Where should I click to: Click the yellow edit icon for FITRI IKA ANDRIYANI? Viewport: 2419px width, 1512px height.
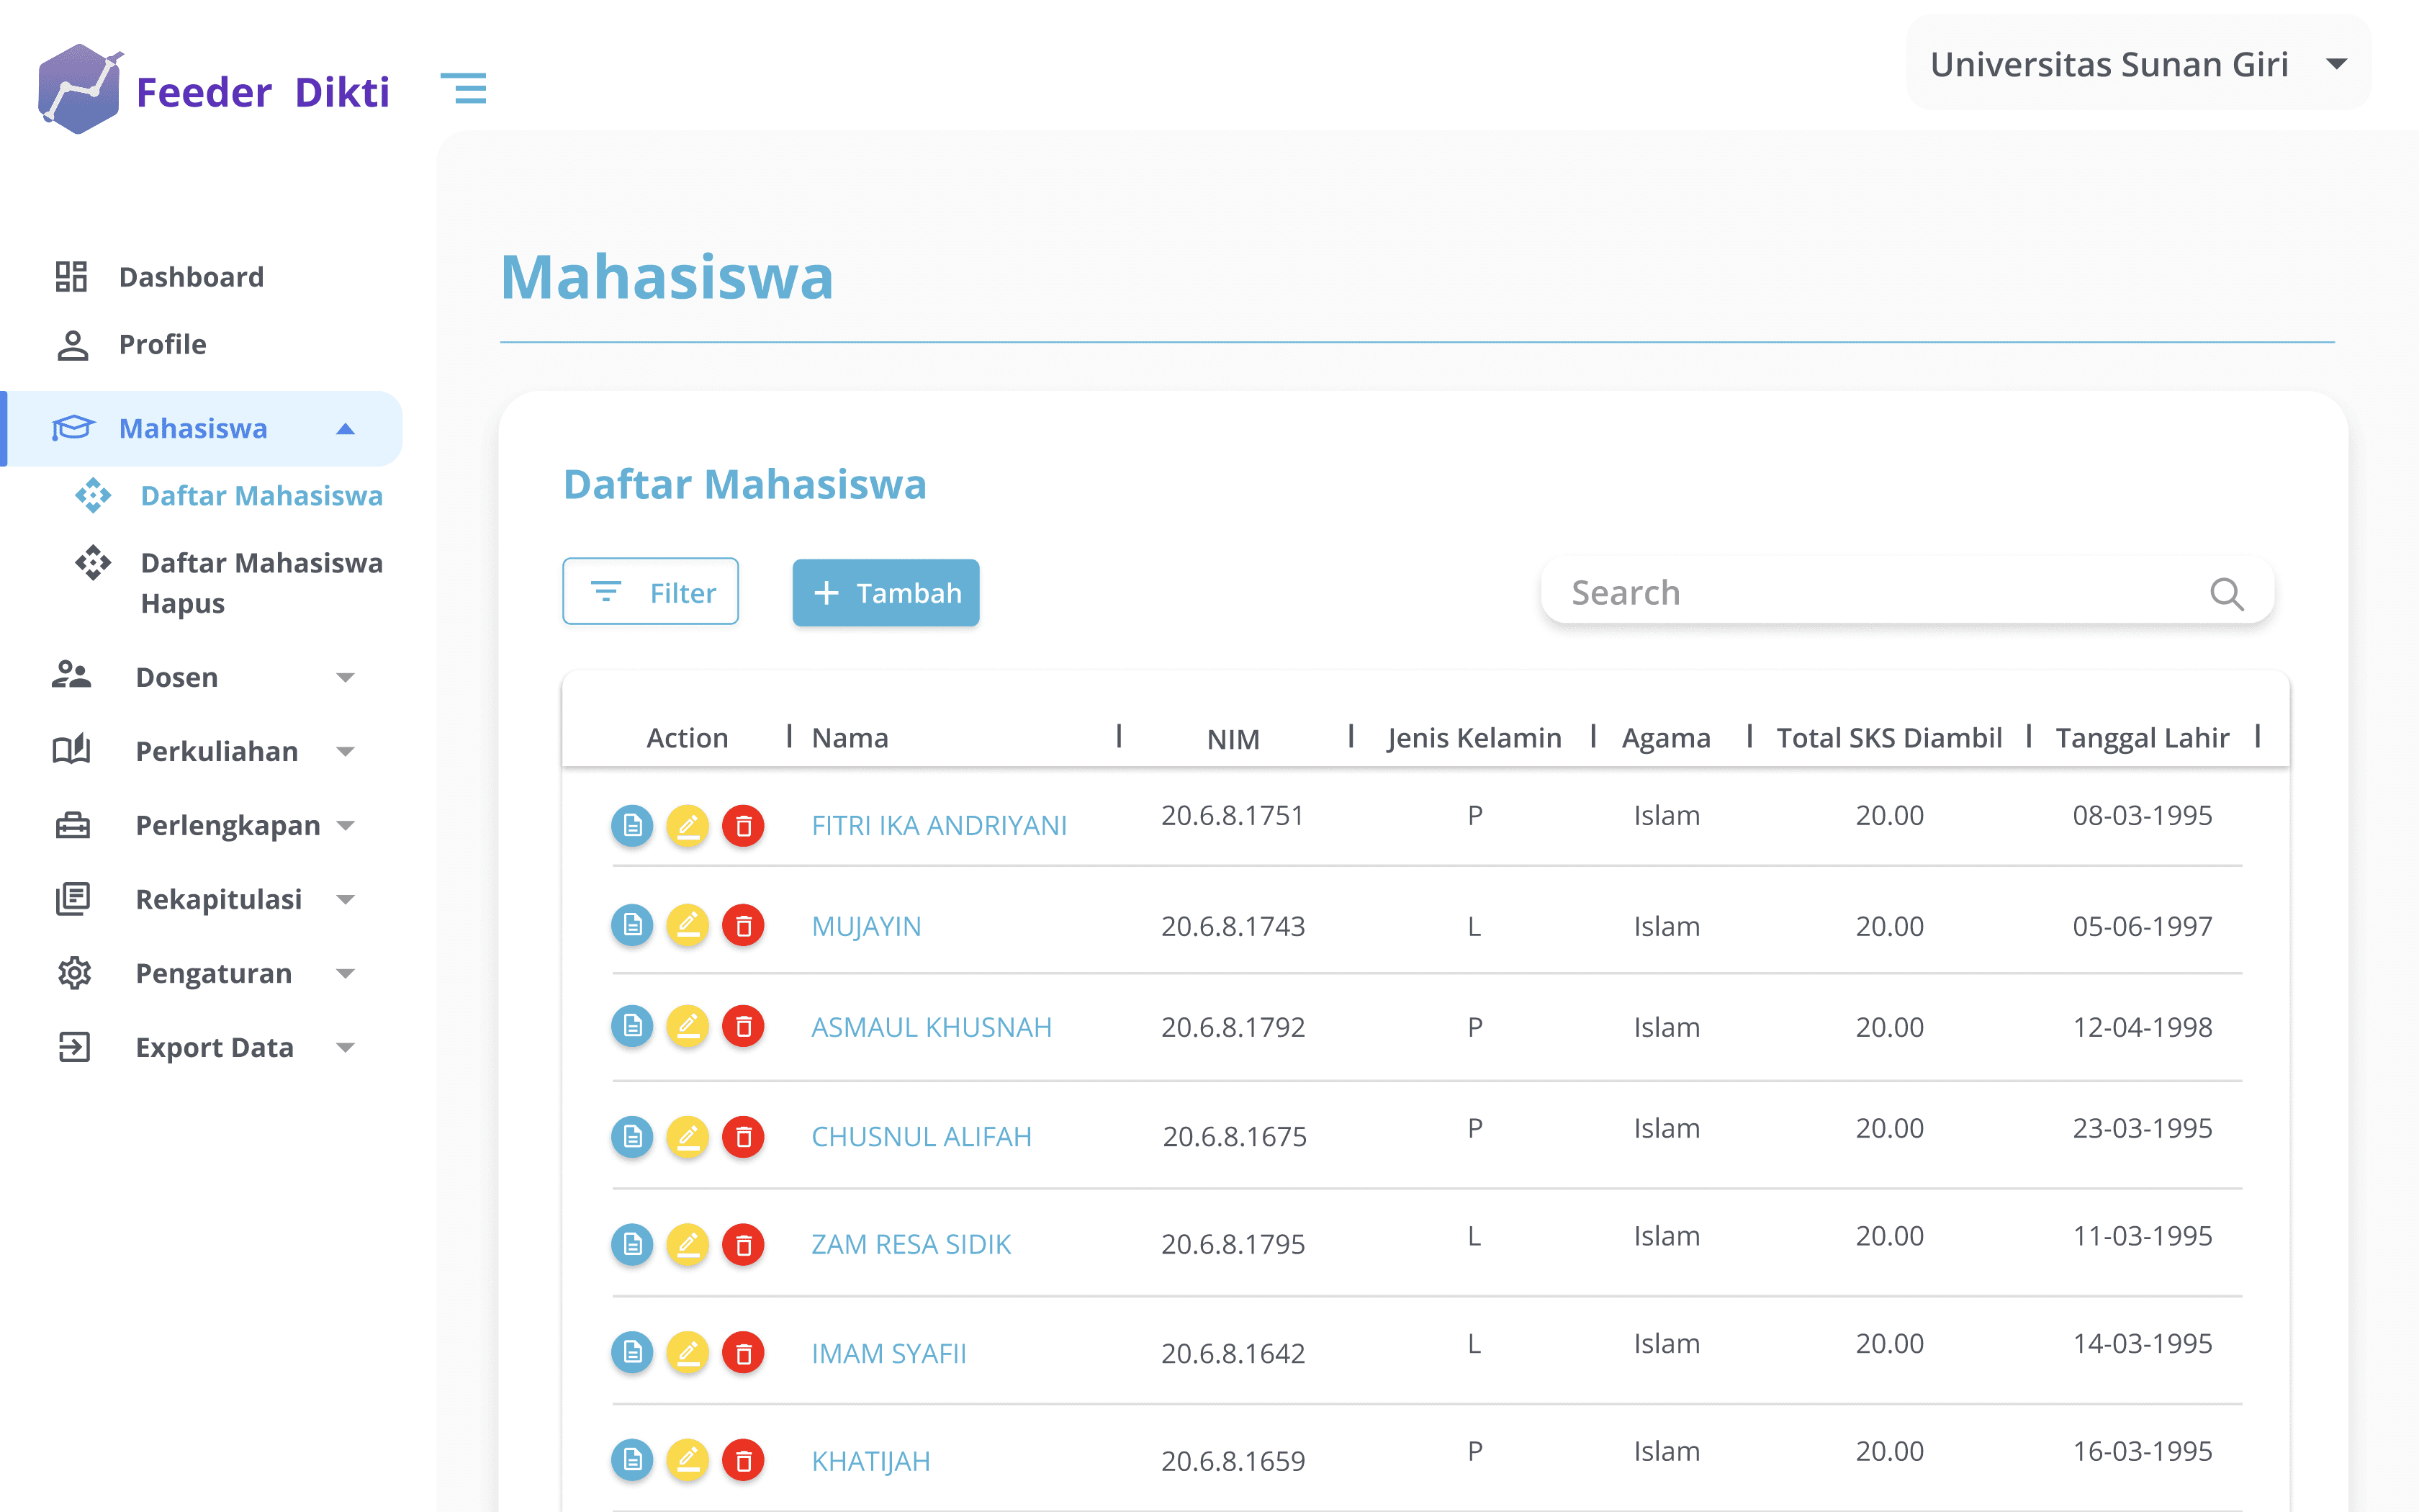point(688,826)
